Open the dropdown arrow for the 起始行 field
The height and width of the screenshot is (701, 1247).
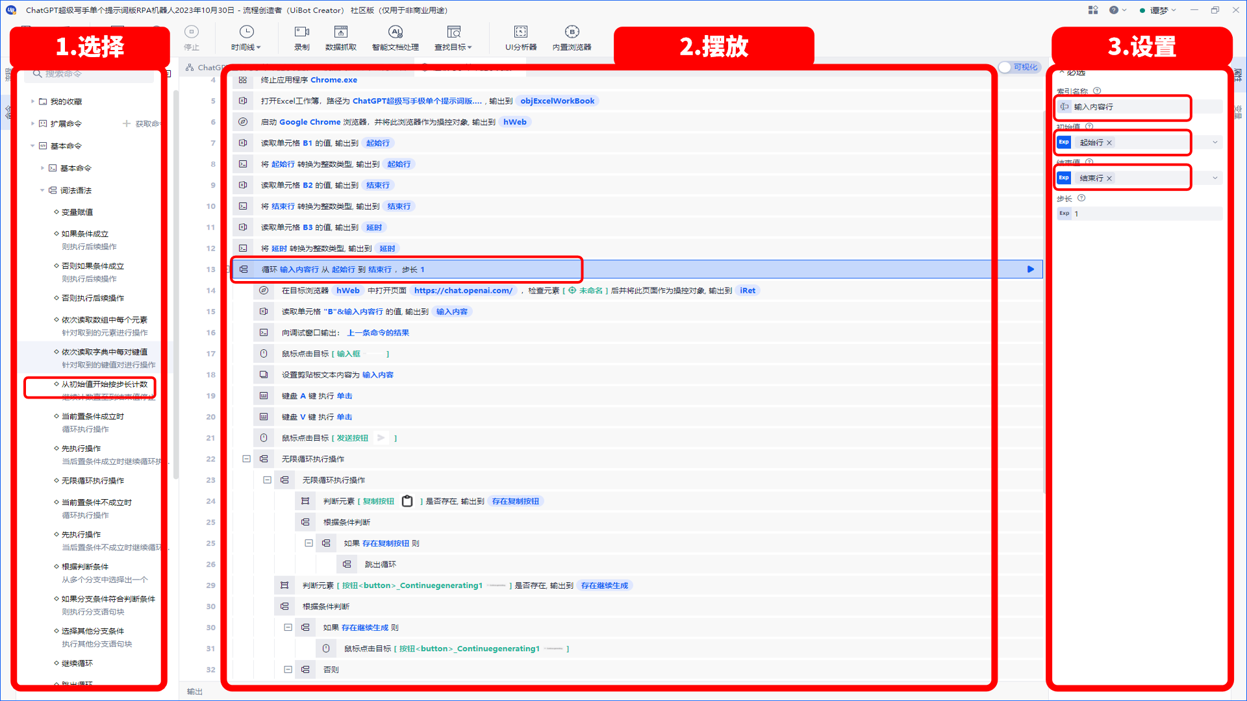(1215, 143)
